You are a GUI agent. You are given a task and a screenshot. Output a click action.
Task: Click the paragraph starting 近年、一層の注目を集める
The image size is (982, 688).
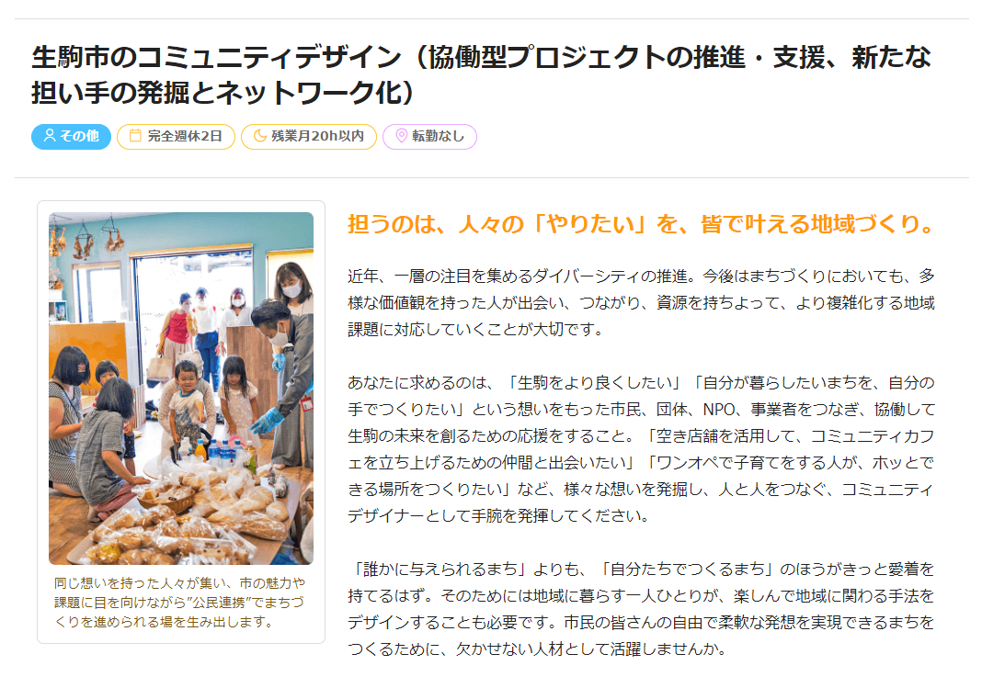[x=641, y=303]
